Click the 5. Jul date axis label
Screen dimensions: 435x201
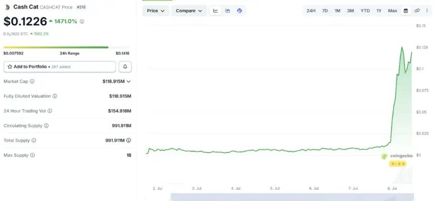coord(275,188)
